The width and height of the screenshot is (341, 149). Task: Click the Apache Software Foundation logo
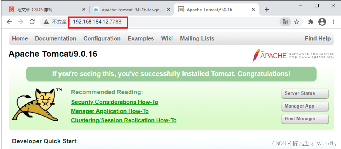pos(293,56)
